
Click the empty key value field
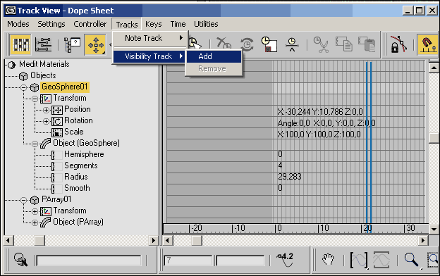(240, 261)
